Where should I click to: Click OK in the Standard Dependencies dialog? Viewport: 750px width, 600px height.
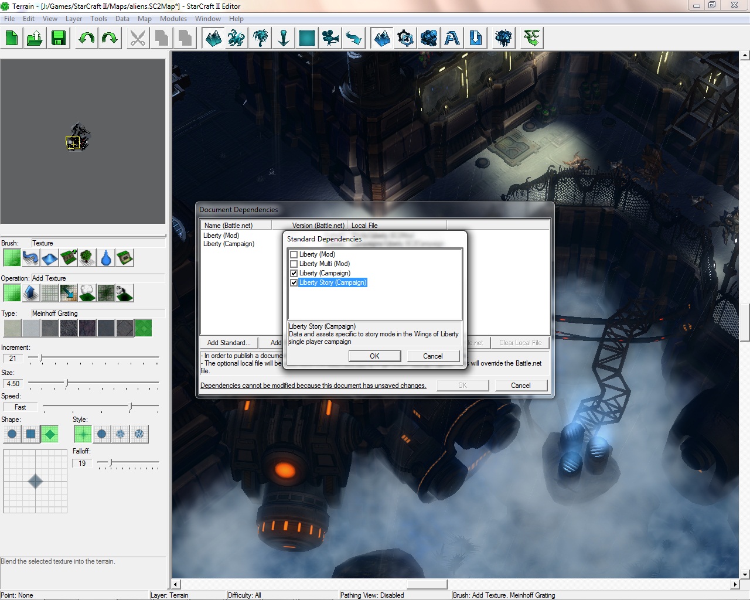coord(374,356)
